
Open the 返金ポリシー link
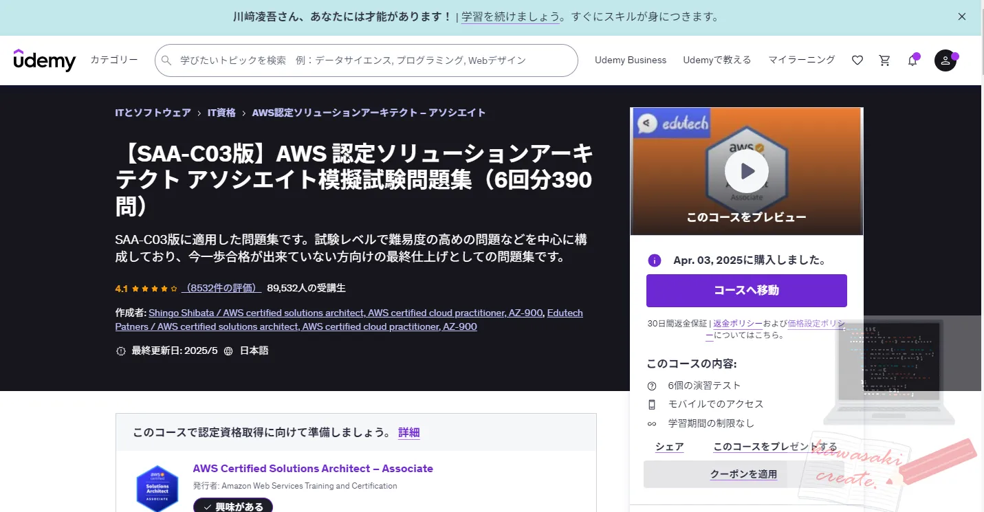tap(738, 323)
